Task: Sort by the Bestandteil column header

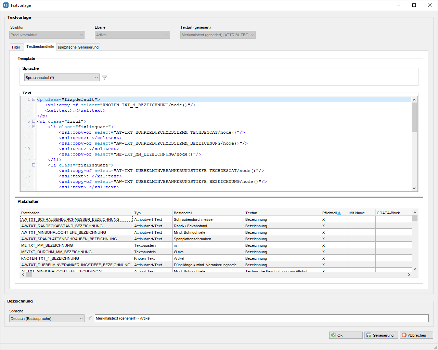Action: pos(208,213)
